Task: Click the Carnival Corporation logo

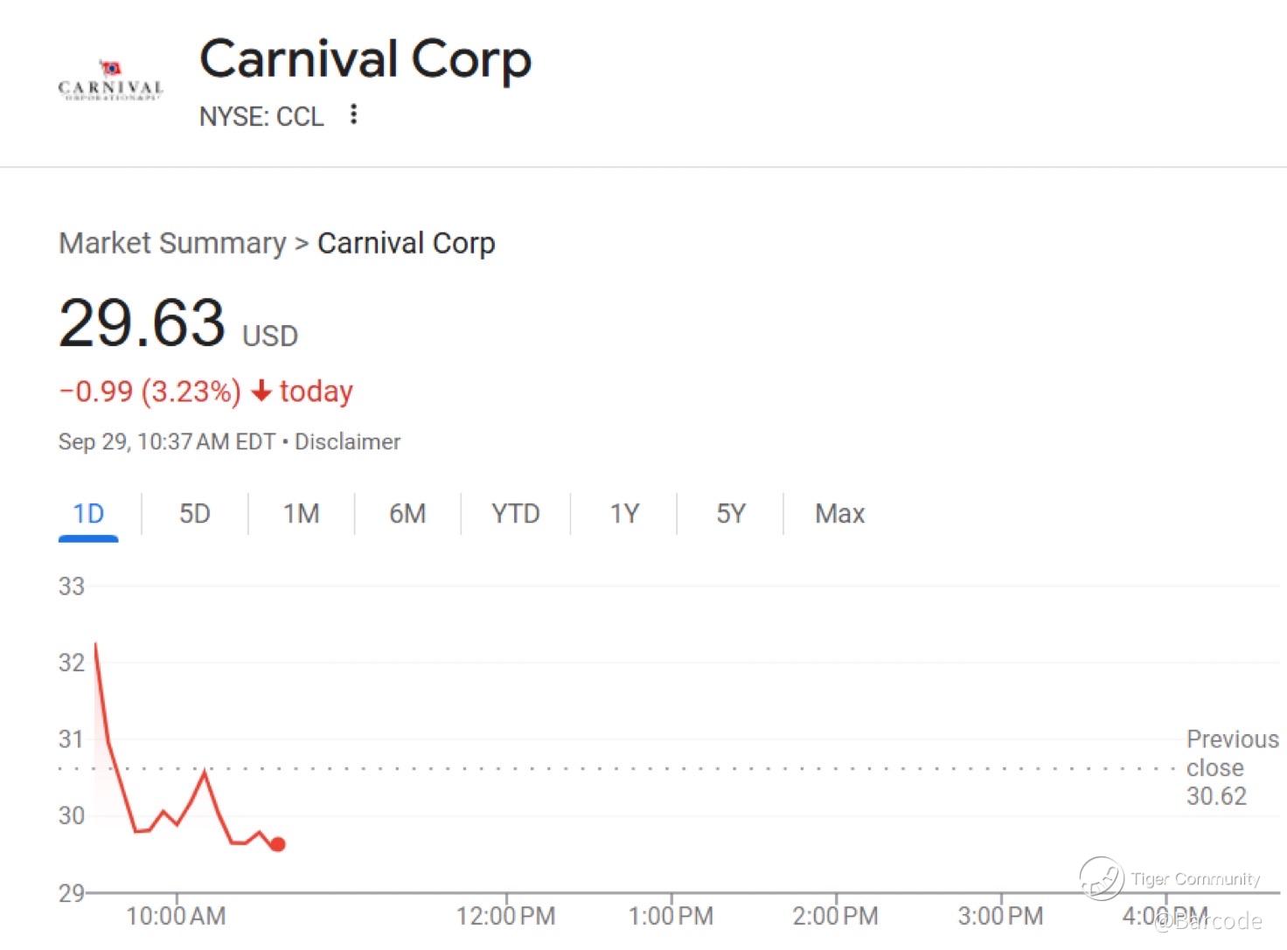Action: click(110, 81)
